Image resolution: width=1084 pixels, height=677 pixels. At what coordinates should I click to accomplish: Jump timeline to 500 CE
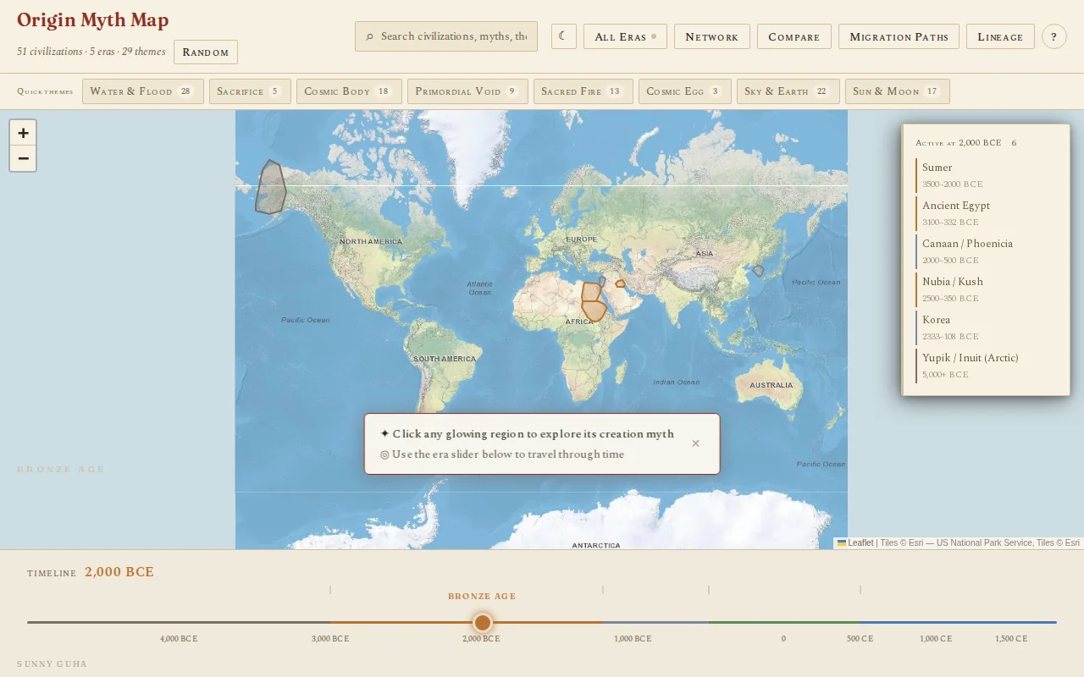click(x=860, y=639)
